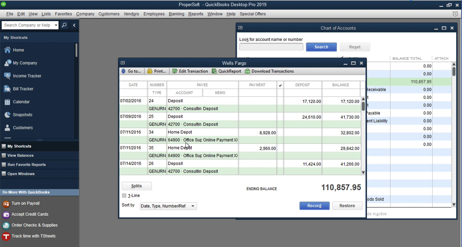462x247 pixels.
Task: Click the Chart of Accounts scroll-down arrow
Action: pyautogui.click(x=454, y=205)
